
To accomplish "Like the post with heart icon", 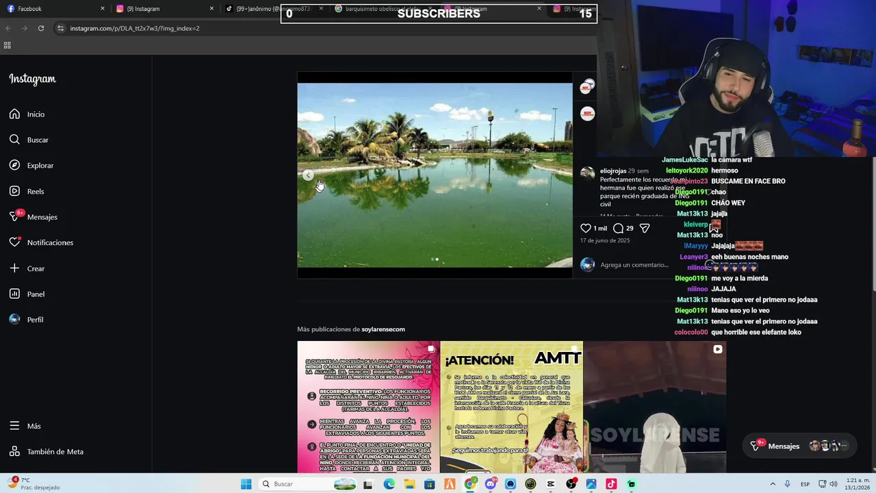I will pyautogui.click(x=586, y=228).
